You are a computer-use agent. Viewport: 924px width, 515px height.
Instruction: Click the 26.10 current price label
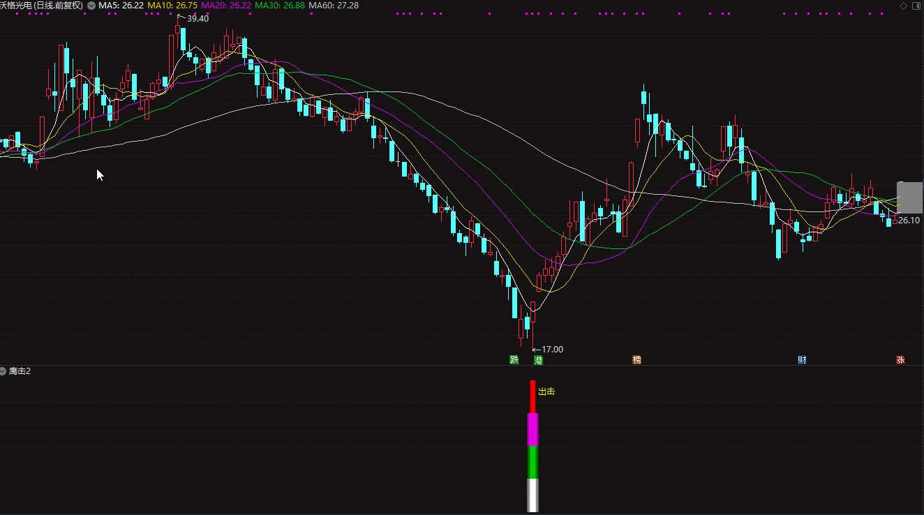coord(909,221)
